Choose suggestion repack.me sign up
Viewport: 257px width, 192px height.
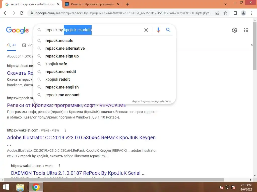pyautogui.click(x=104, y=56)
